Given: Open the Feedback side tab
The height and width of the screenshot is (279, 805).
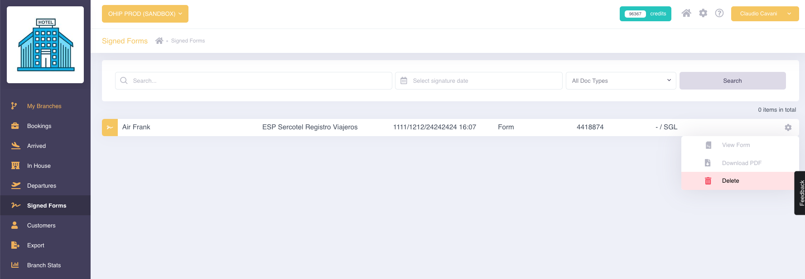Looking at the screenshot, I should [800, 193].
